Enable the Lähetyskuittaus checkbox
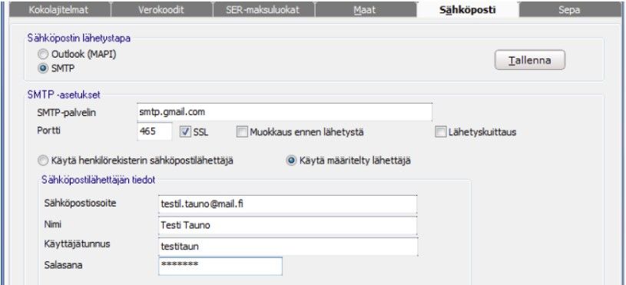 pos(440,132)
